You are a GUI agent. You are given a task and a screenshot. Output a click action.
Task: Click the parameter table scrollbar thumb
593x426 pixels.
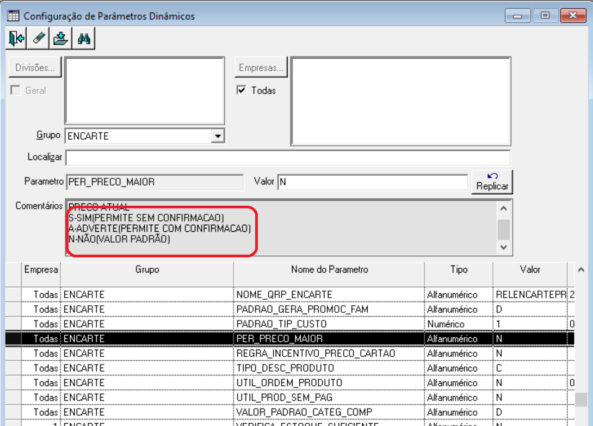point(581,399)
